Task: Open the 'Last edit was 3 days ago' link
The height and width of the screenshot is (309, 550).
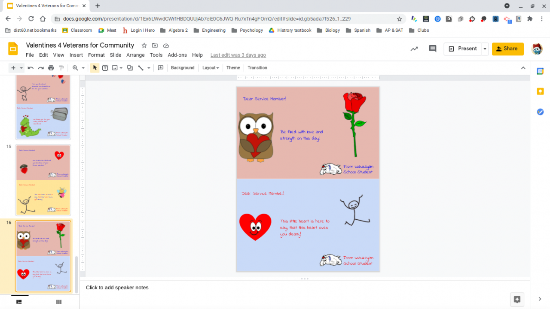Action: click(238, 55)
